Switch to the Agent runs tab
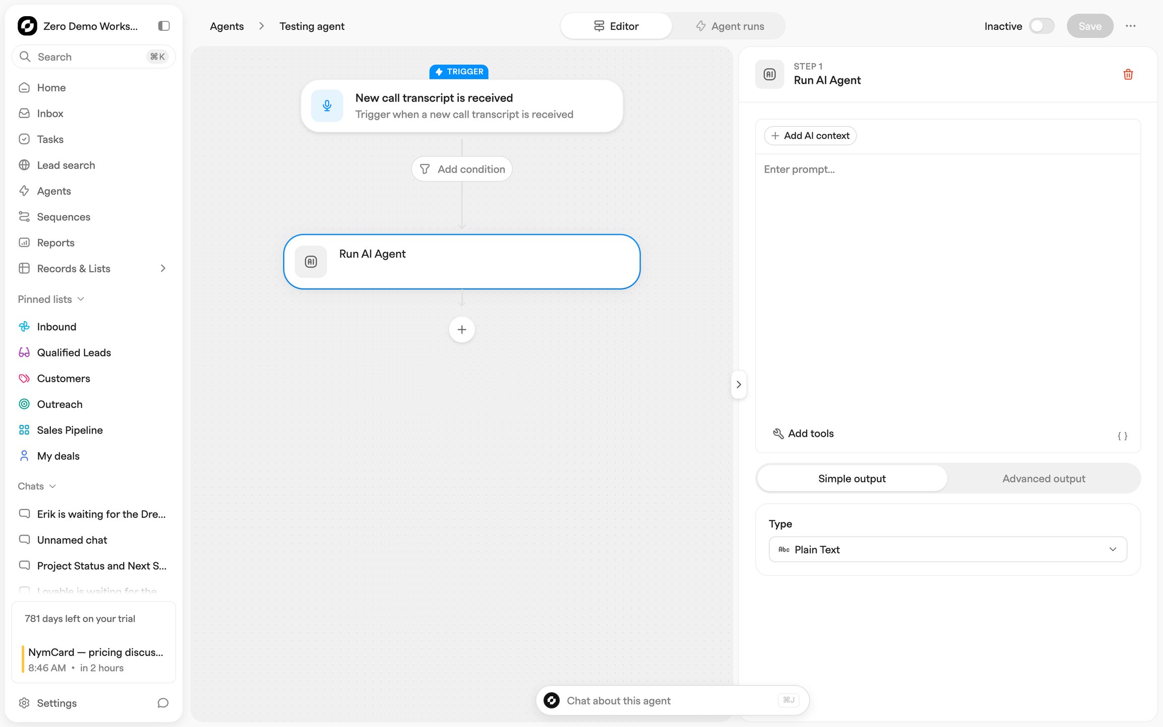The height and width of the screenshot is (727, 1163). tap(729, 26)
